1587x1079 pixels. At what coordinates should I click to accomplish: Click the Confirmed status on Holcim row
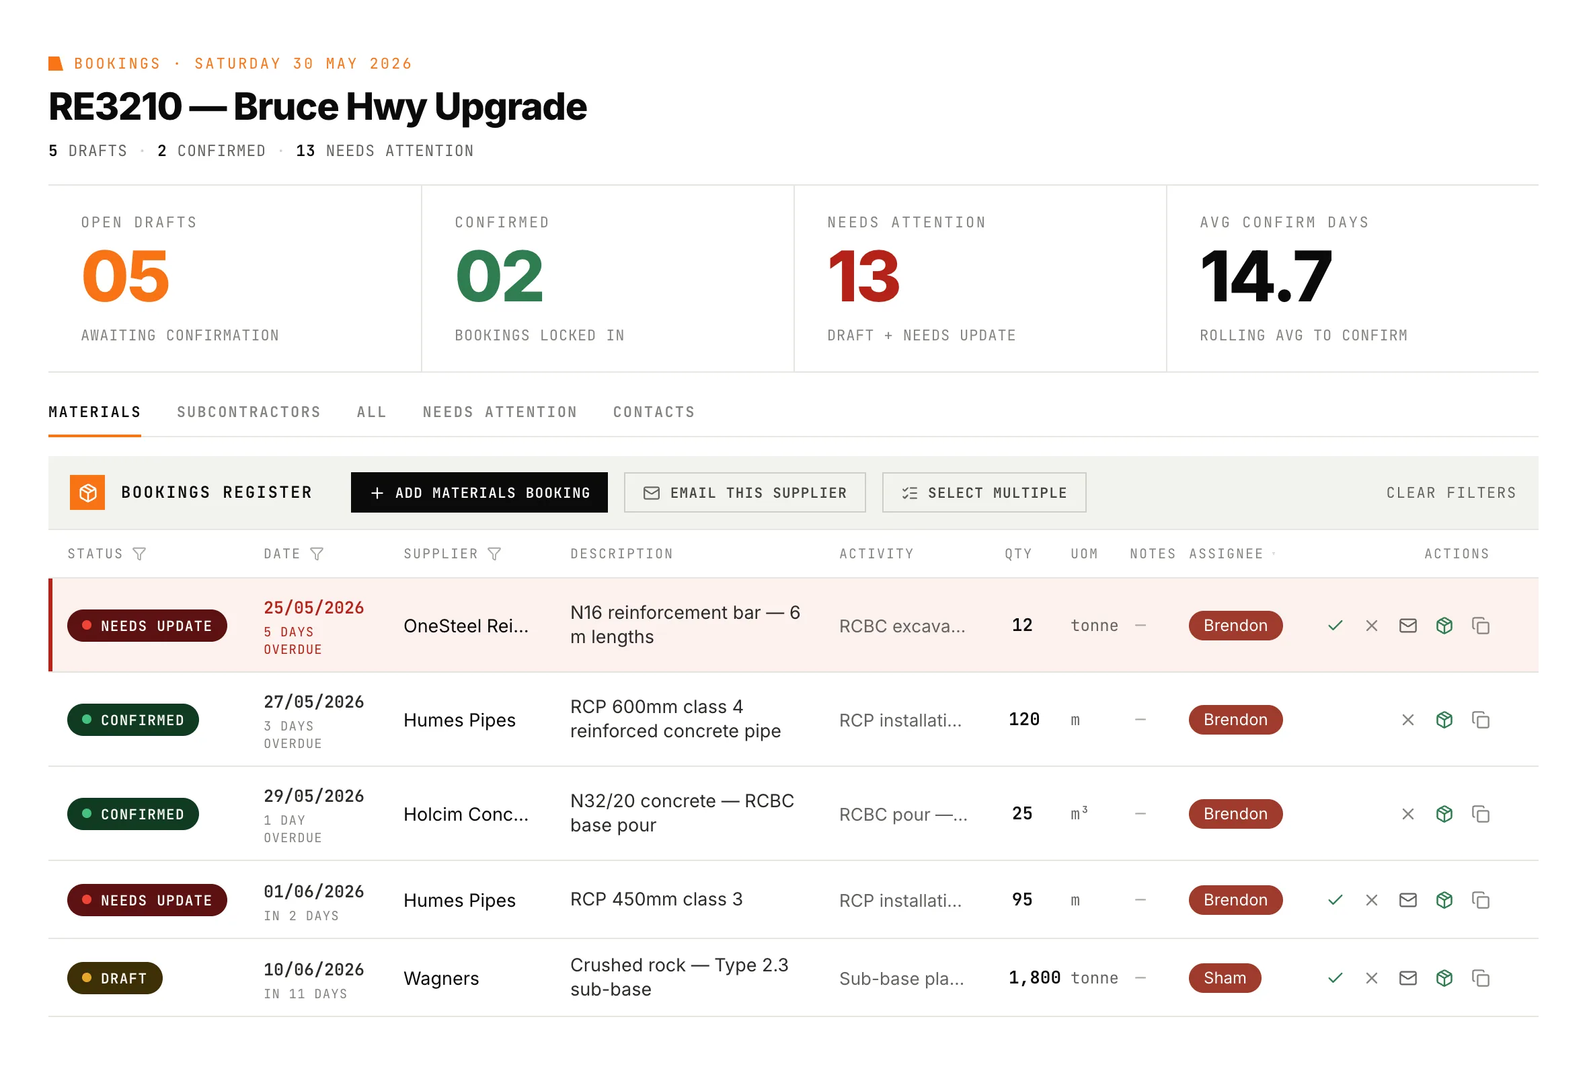(133, 814)
